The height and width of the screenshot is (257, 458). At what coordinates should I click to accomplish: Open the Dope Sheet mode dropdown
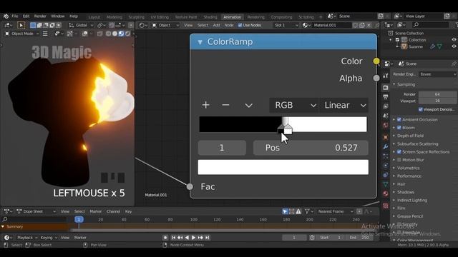point(36,211)
